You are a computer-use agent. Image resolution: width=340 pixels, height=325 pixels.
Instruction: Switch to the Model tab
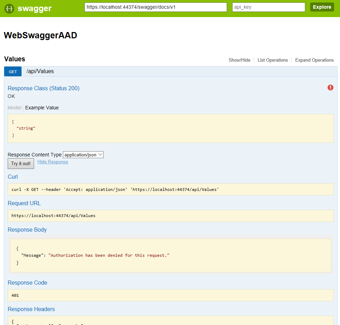click(15, 108)
